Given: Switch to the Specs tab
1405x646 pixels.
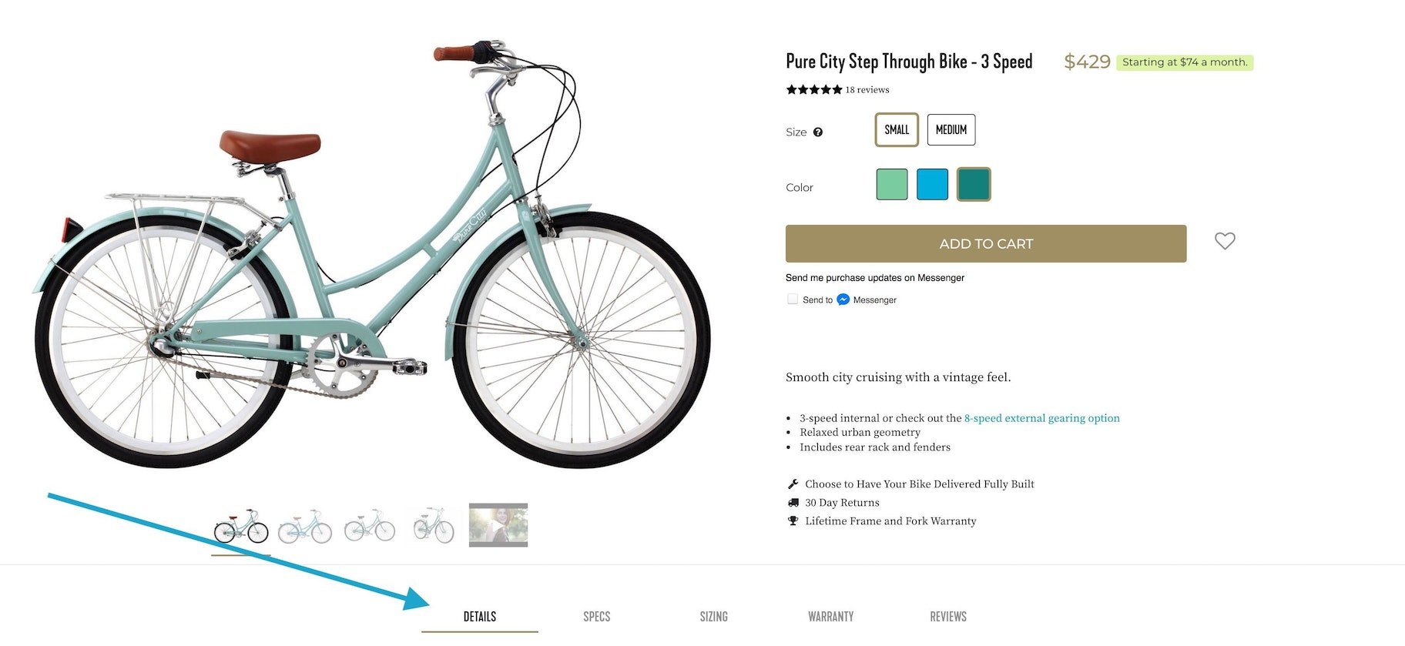Looking at the screenshot, I should (597, 617).
